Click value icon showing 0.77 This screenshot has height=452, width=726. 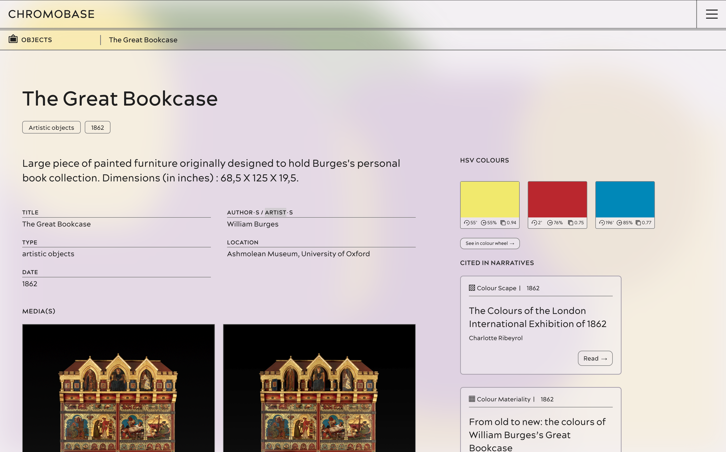pyautogui.click(x=638, y=223)
